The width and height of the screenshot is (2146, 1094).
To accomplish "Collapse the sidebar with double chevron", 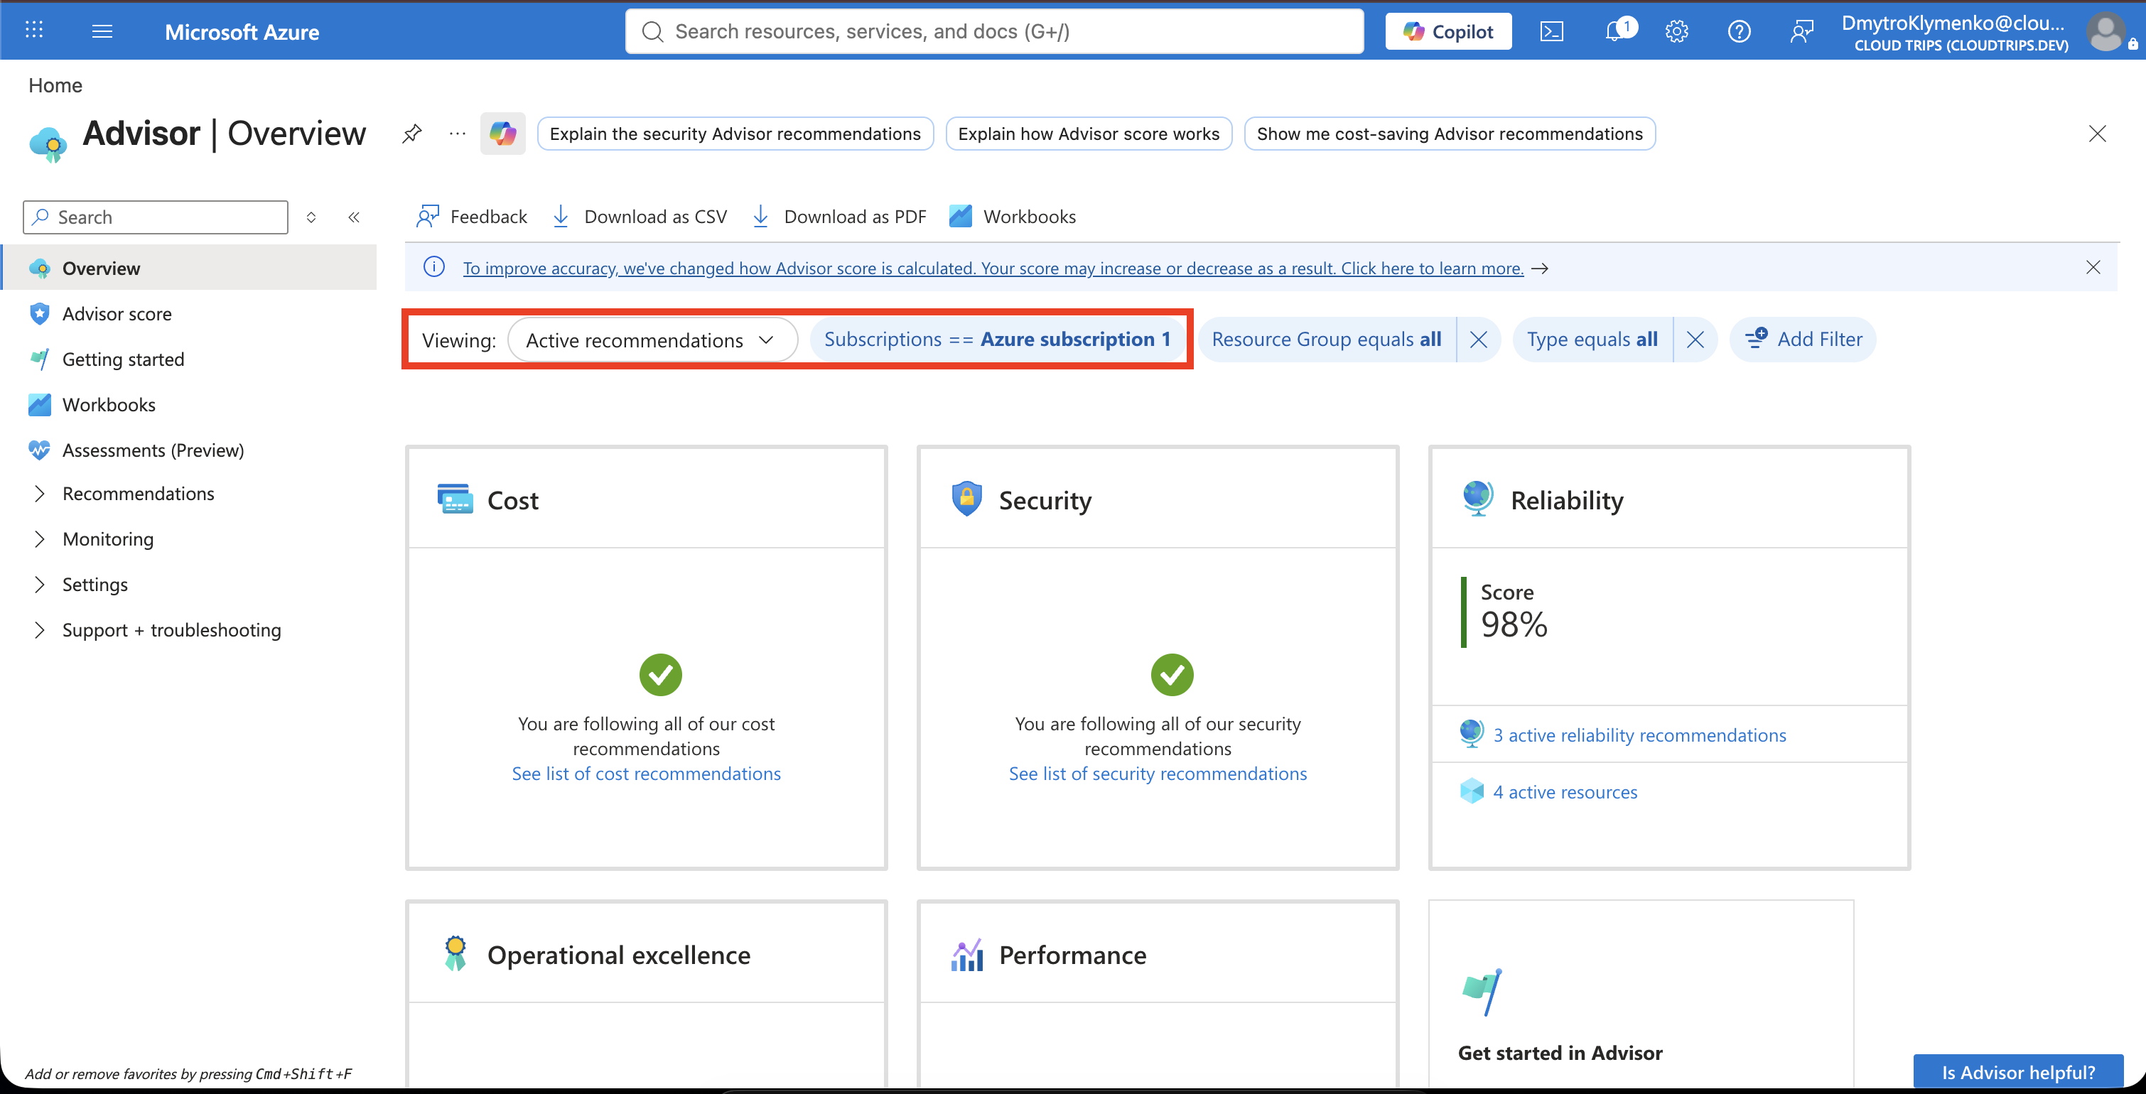I will (354, 217).
